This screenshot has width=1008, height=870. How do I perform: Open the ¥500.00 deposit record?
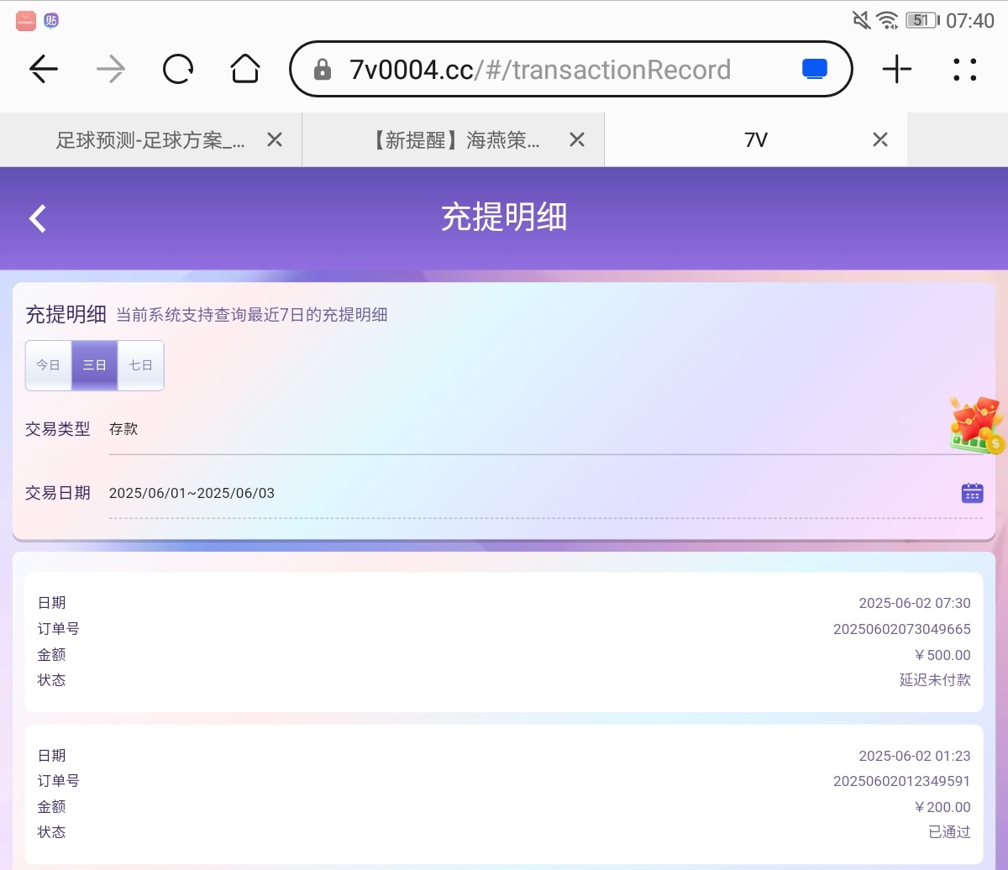tap(504, 642)
